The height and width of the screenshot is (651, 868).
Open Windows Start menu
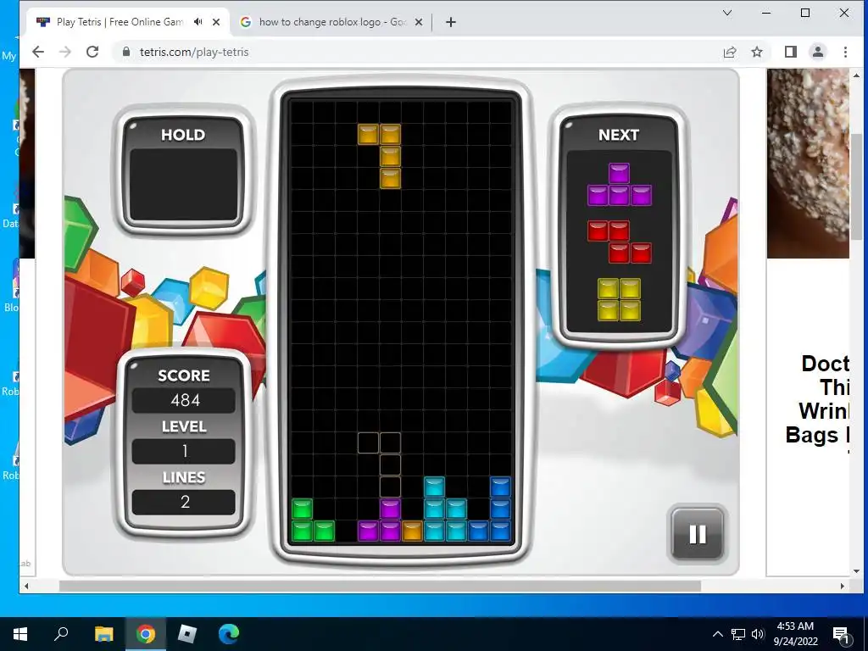tap(20, 634)
